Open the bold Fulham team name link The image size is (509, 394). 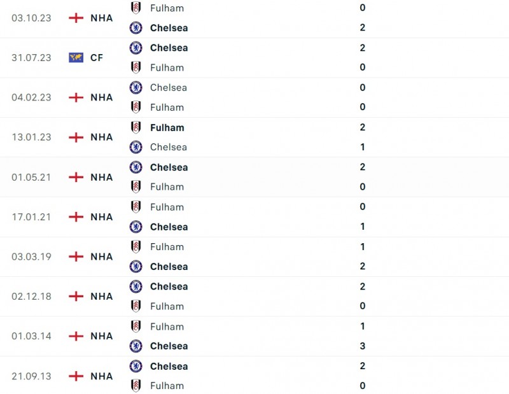tap(167, 127)
